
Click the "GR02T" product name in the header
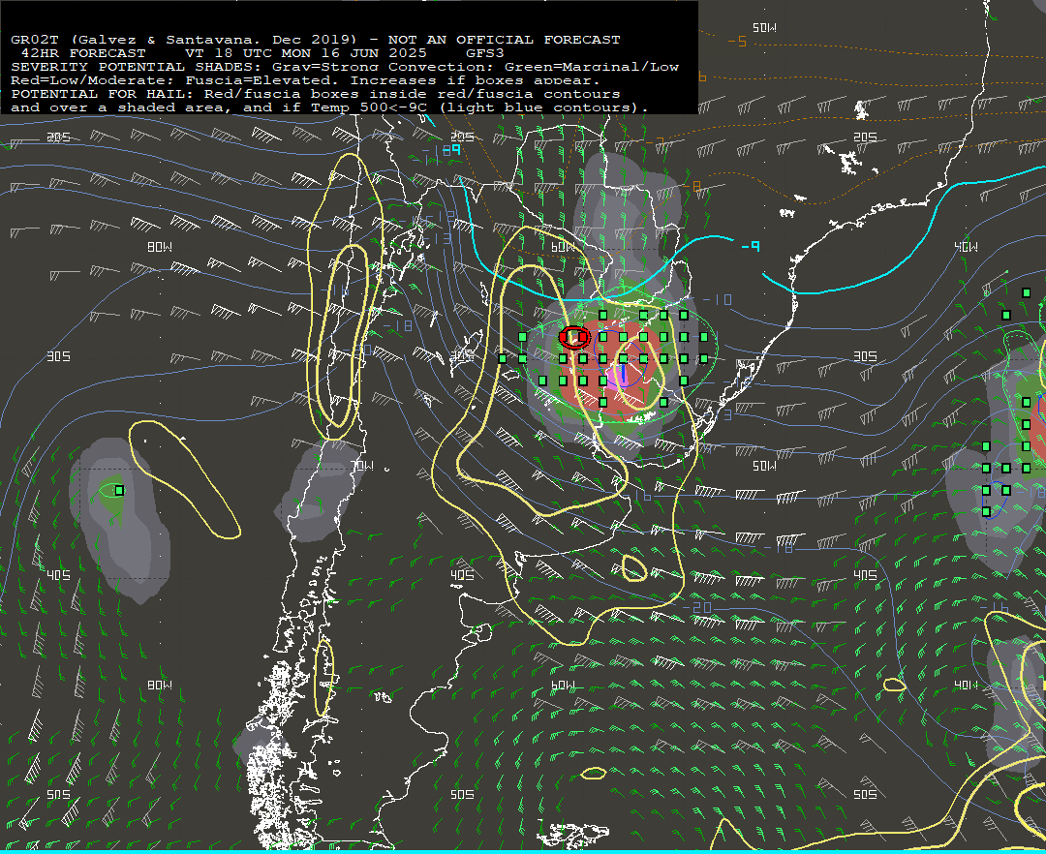[x=35, y=40]
